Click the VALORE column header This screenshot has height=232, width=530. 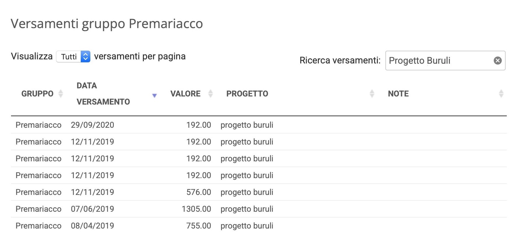[185, 94]
